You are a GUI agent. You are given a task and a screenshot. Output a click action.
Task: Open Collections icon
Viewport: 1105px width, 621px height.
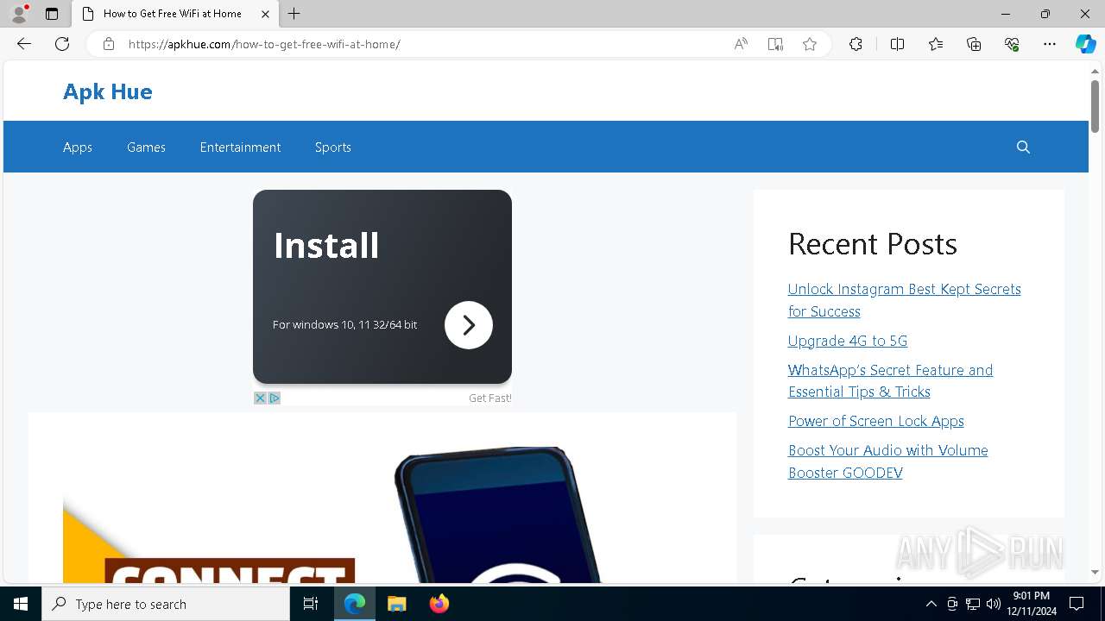(x=974, y=44)
